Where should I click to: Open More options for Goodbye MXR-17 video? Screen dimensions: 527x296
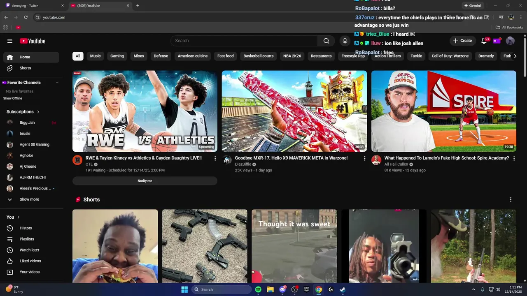364,158
